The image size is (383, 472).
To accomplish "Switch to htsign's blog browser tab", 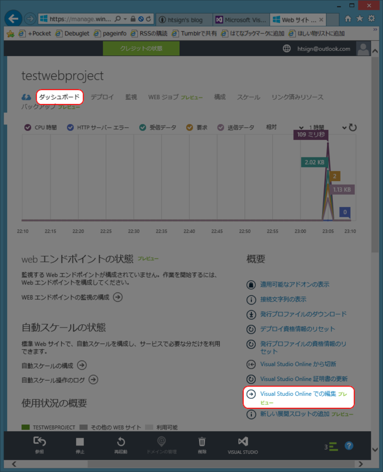I will 184,20.
